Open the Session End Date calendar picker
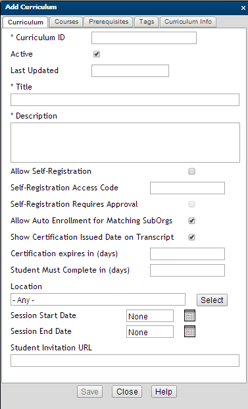 coord(189,331)
